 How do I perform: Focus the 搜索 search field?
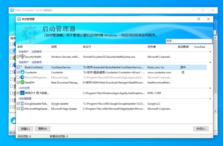tap(189, 41)
